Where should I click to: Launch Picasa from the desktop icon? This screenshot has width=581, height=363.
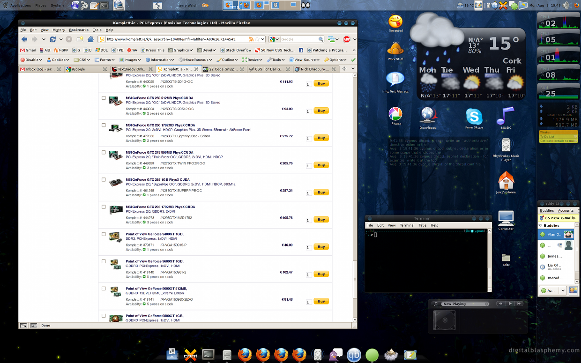click(395, 114)
